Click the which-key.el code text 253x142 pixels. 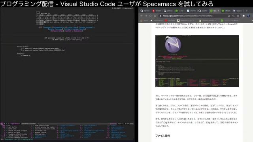pyautogui.click(x=213, y=95)
